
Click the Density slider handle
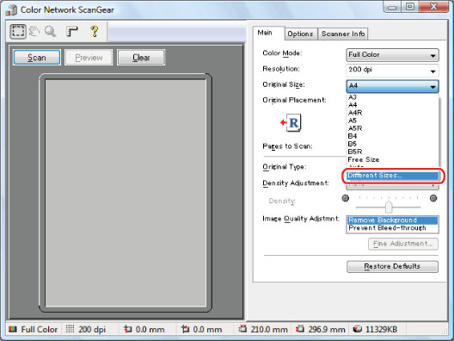[389, 207]
